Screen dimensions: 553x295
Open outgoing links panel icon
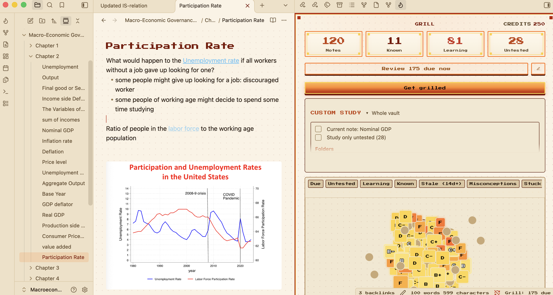coord(315,5)
